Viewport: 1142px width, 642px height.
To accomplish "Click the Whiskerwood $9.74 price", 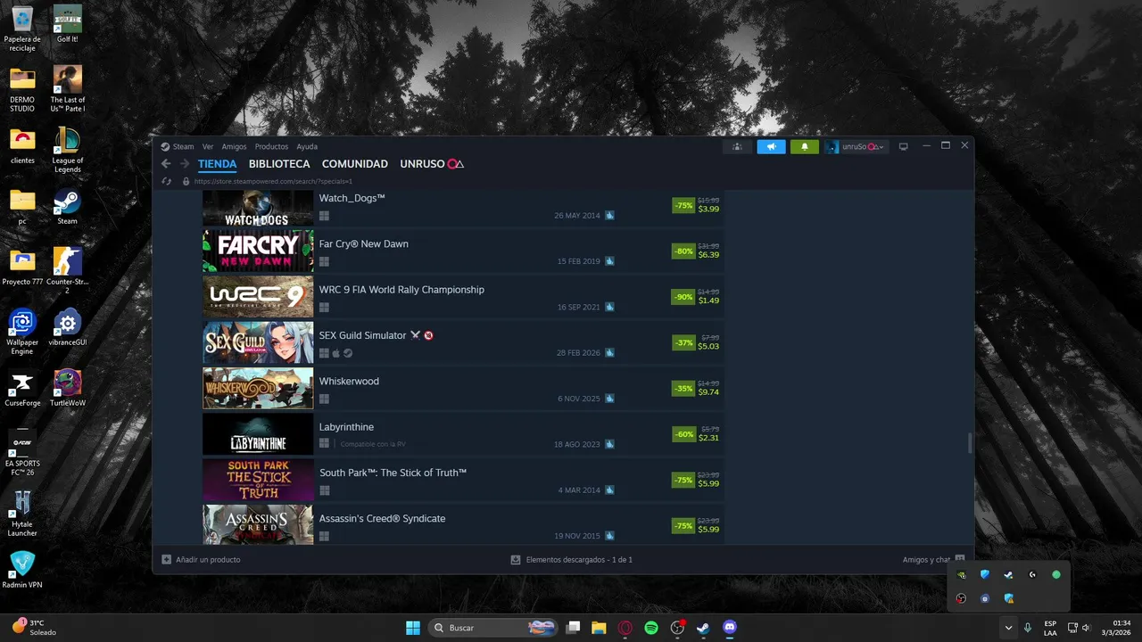I will [708, 391].
